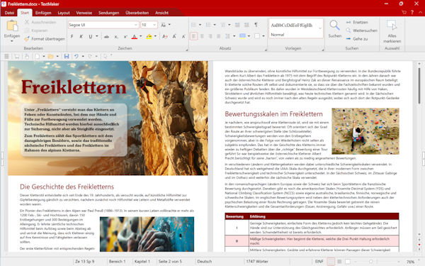The width and height of the screenshot is (425, 266).
Task: Switch to Layout ribbon tab
Action: [x=64, y=13]
